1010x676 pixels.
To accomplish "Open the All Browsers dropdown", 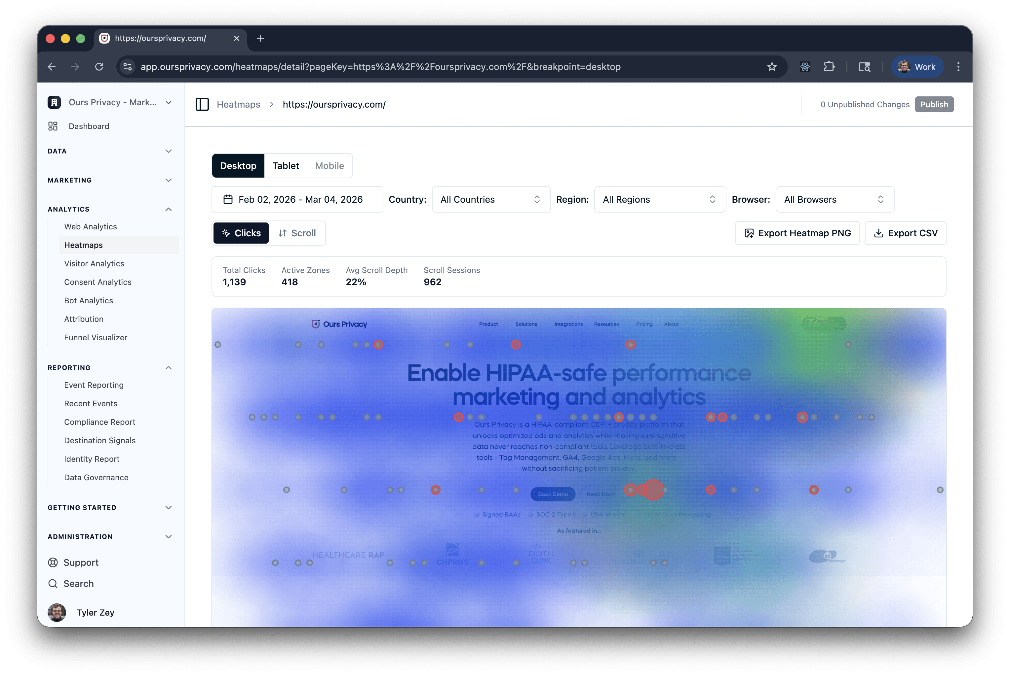I will (834, 200).
